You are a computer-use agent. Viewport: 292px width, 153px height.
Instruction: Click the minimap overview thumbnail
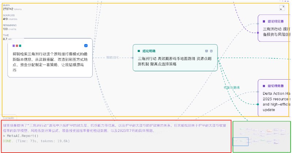[x=262, y=137]
